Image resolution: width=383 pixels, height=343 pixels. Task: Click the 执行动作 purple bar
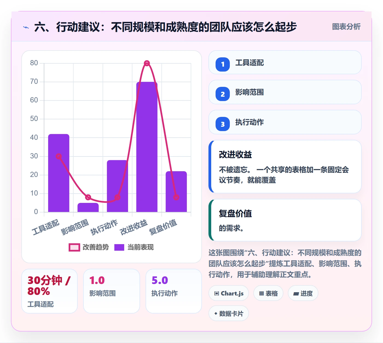click(x=117, y=186)
